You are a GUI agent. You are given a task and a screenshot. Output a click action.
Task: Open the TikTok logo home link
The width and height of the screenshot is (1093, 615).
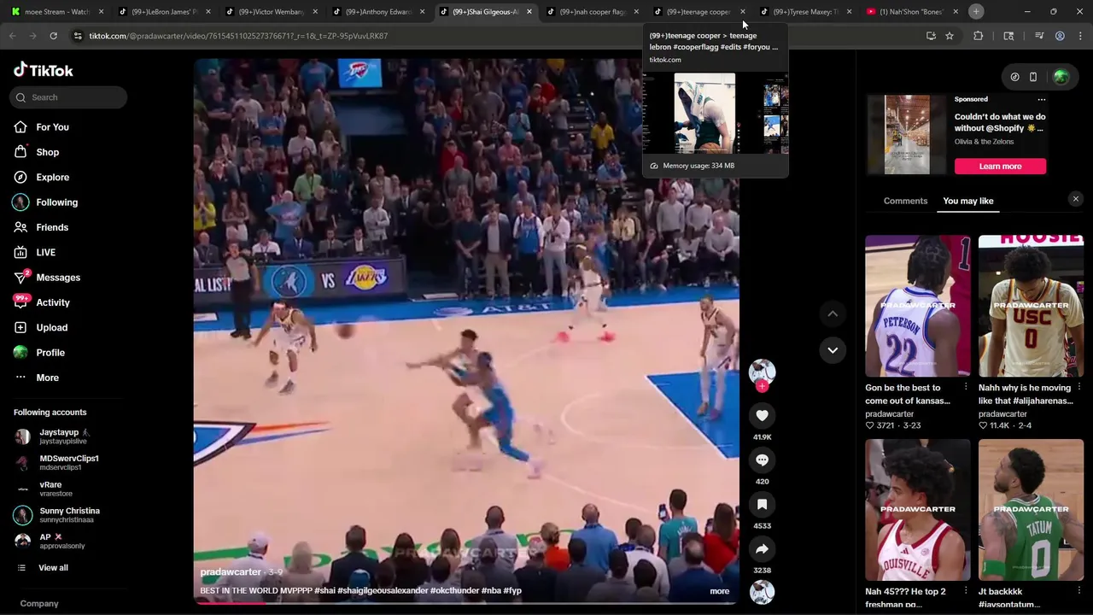44,70
